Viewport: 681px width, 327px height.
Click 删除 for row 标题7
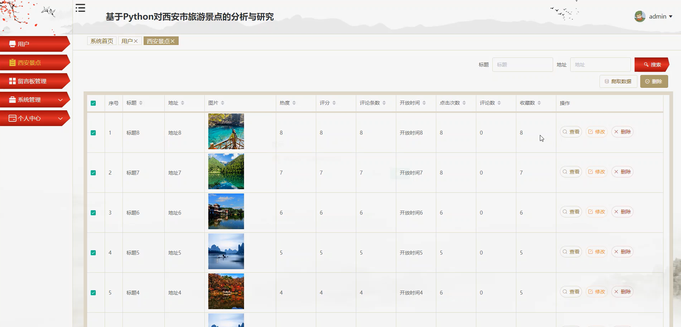pos(622,172)
